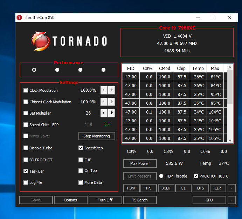
Task: Select the fourth Performance profile radio button
Action: [x=103, y=70]
